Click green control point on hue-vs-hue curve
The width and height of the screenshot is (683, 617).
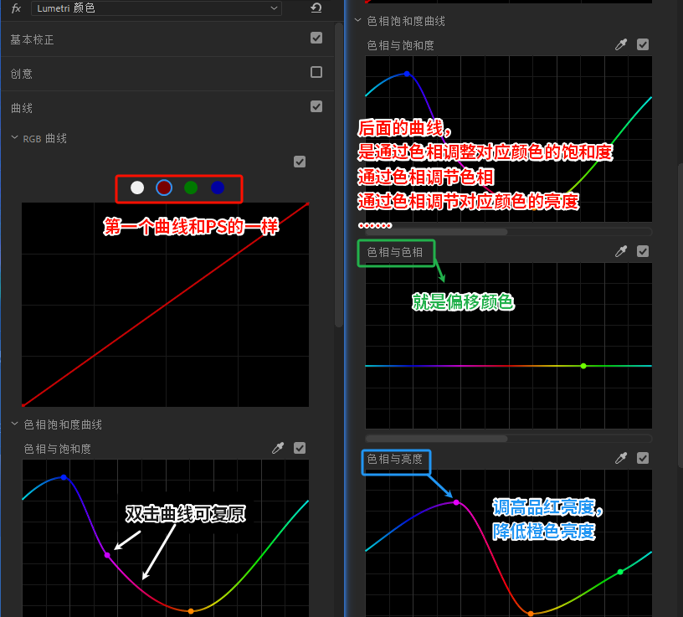tap(583, 366)
